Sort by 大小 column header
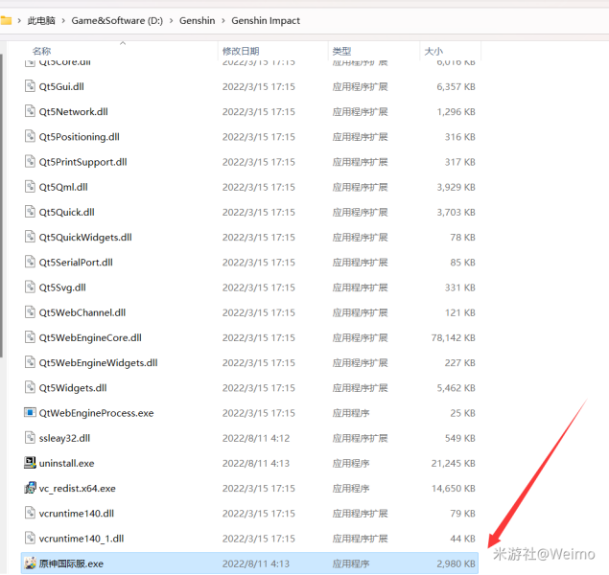609x575 pixels. coord(433,51)
